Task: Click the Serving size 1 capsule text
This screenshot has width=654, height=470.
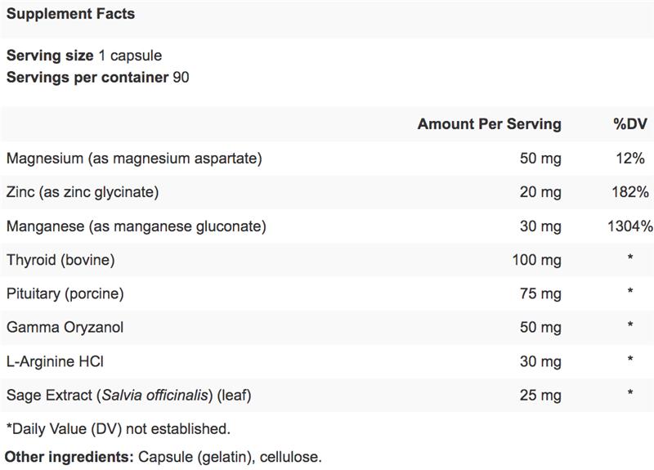Action: click(x=84, y=56)
